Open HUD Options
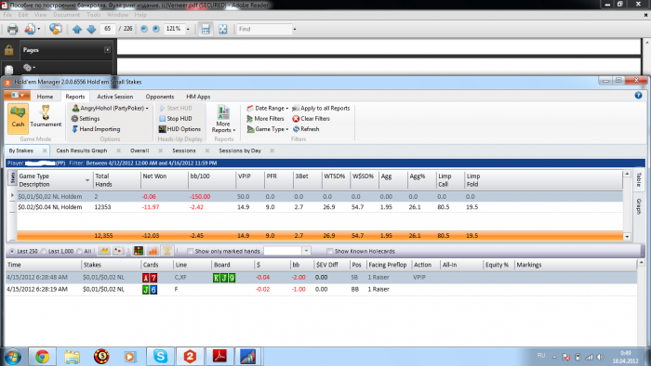The width and height of the screenshot is (651, 366). [179, 129]
